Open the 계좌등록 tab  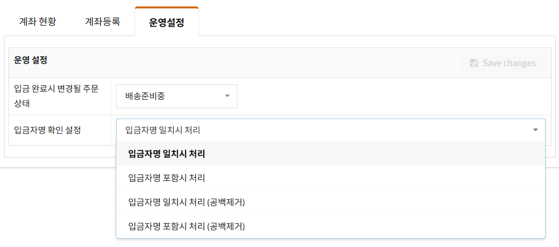[x=103, y=22]
